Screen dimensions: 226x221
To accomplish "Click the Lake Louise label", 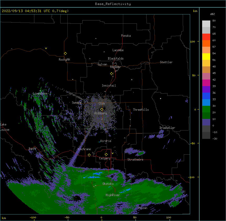I will click(5, 127).
